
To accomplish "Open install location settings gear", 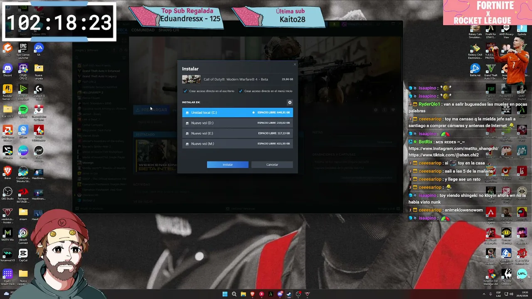I will 290,102.
